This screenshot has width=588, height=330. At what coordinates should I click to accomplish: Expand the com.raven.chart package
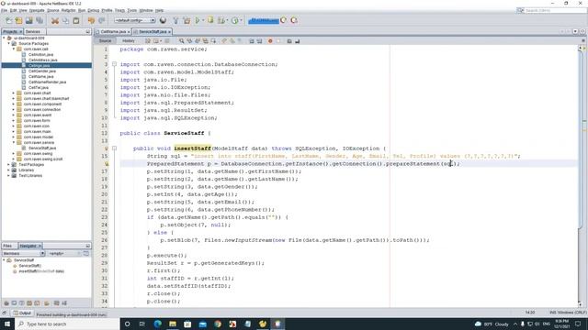(14, 93)
